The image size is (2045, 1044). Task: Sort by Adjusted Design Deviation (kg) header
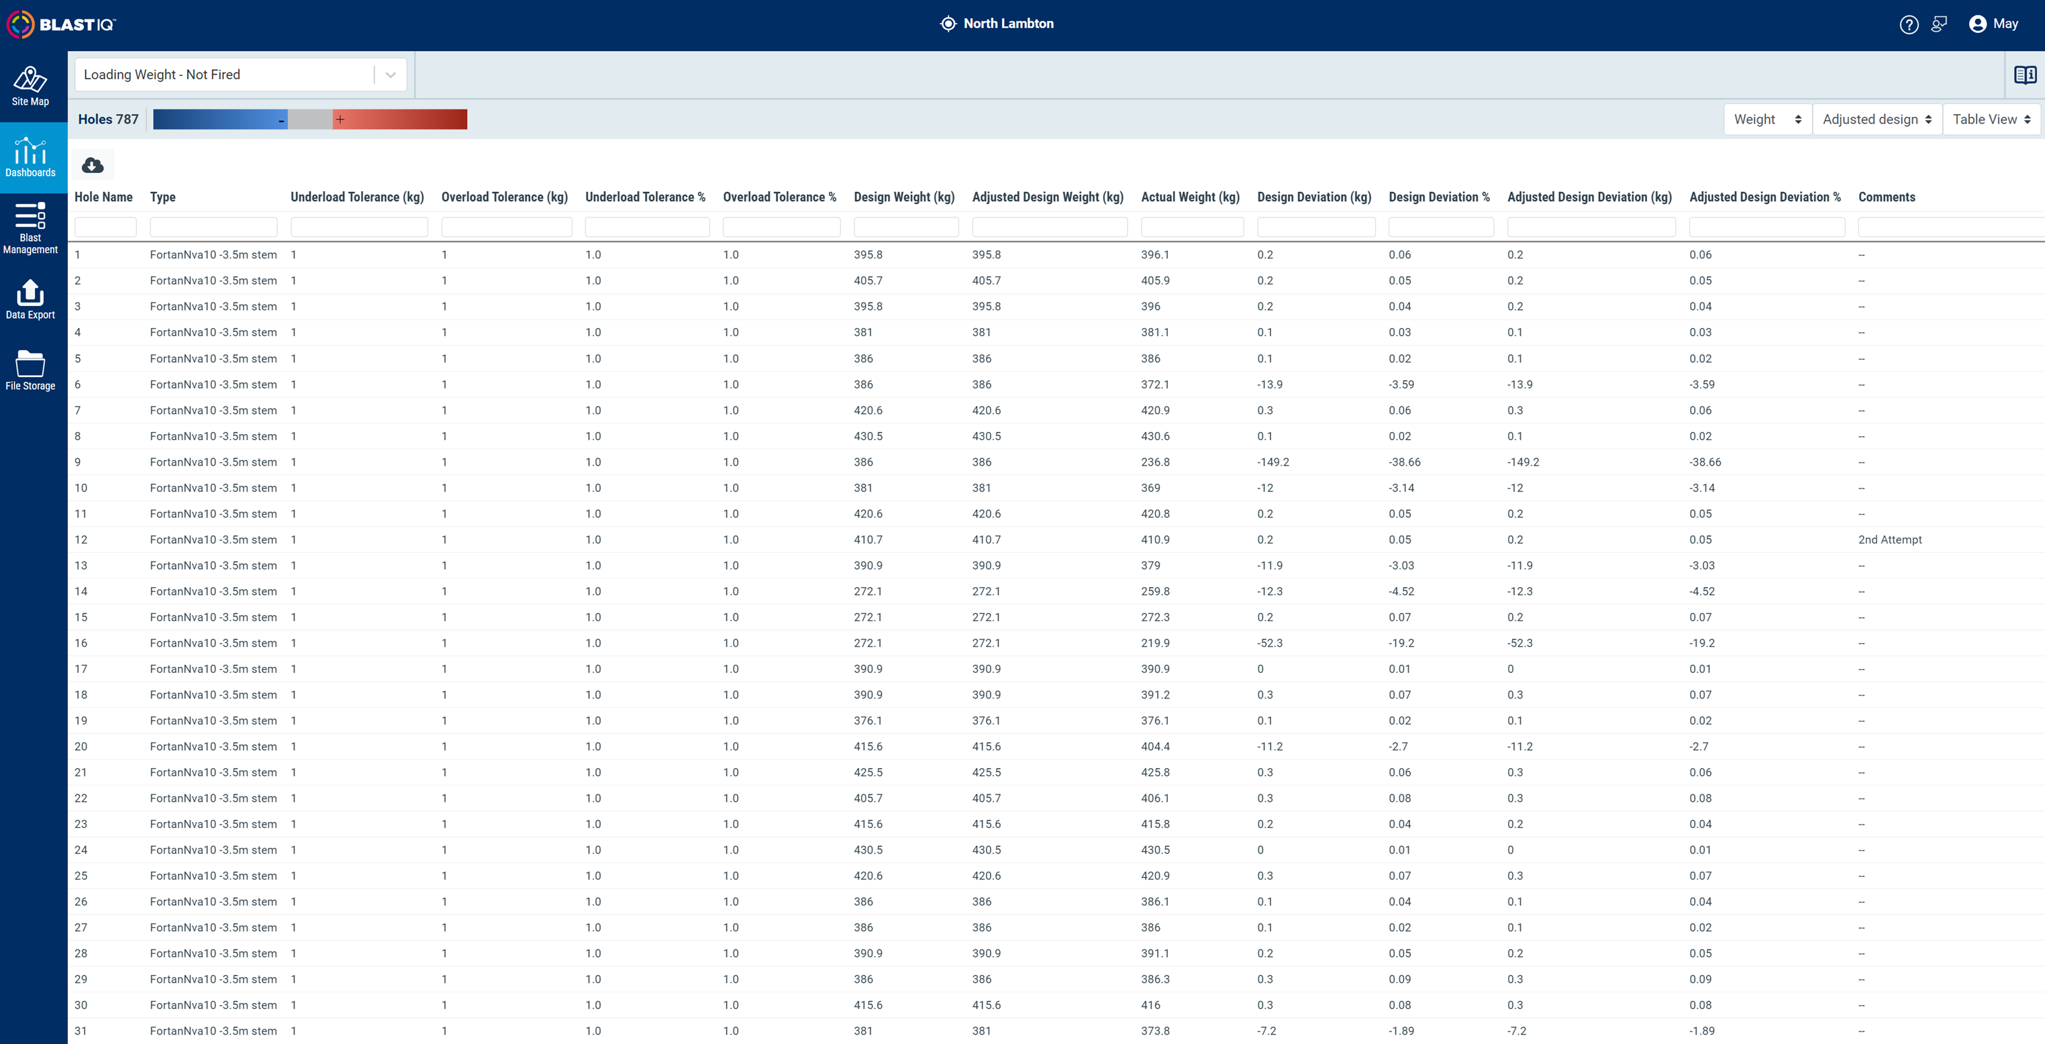pos(1589,197)
